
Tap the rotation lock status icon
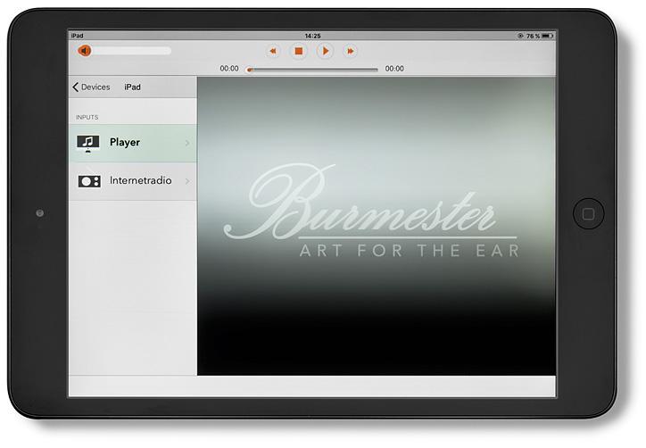pyautogui.click(x=520, y=36)
